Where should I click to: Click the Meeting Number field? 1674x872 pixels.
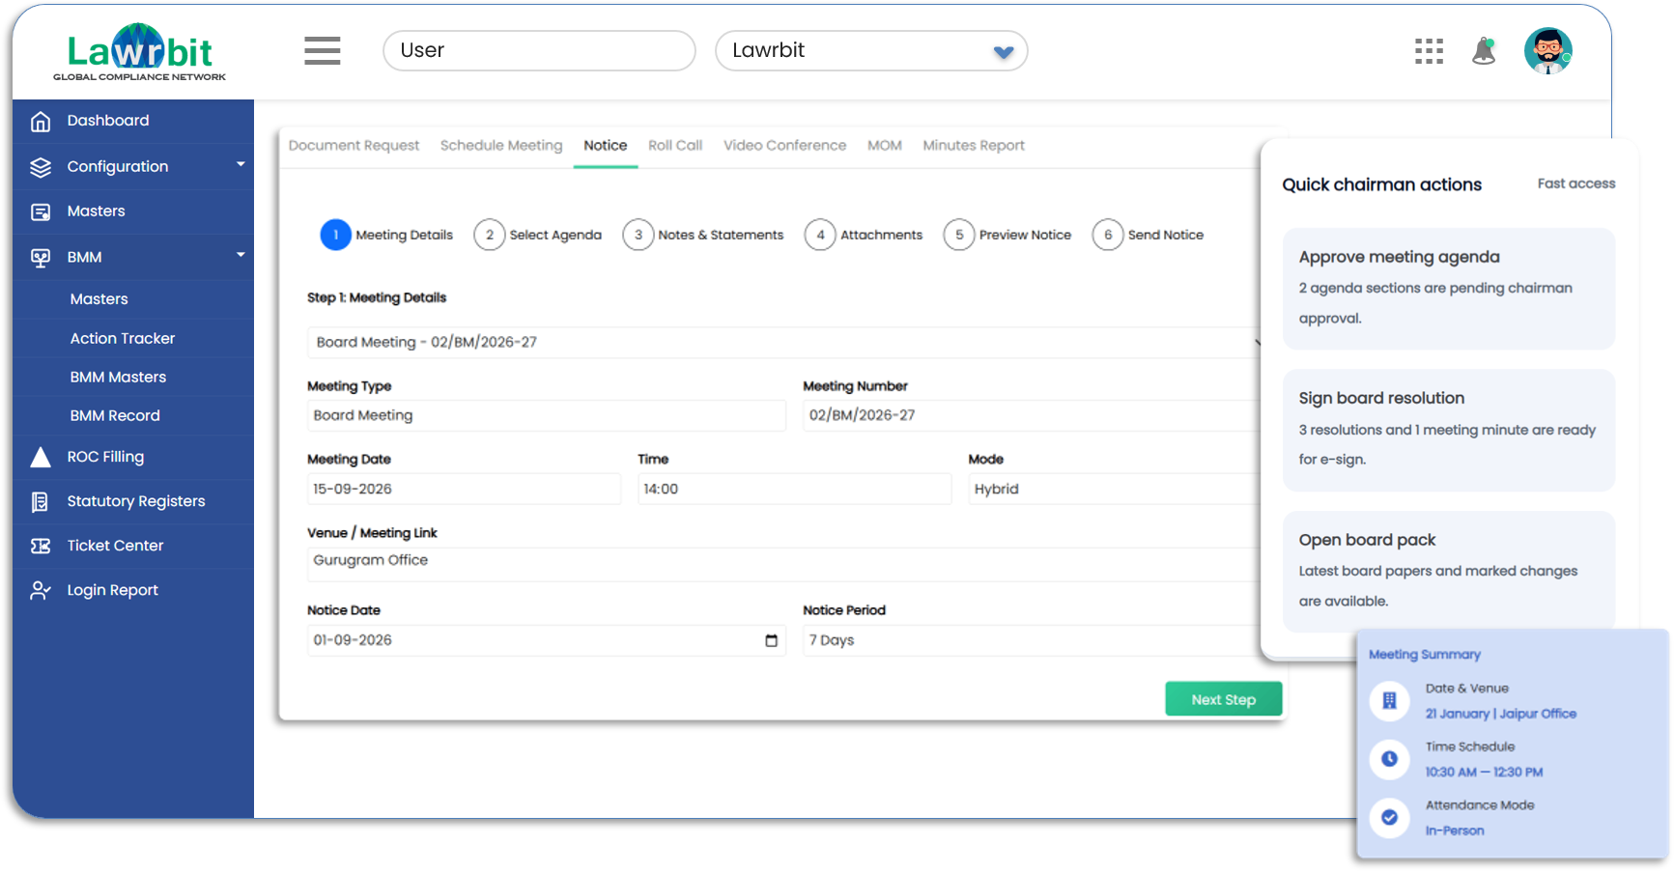coord(1033,416)
